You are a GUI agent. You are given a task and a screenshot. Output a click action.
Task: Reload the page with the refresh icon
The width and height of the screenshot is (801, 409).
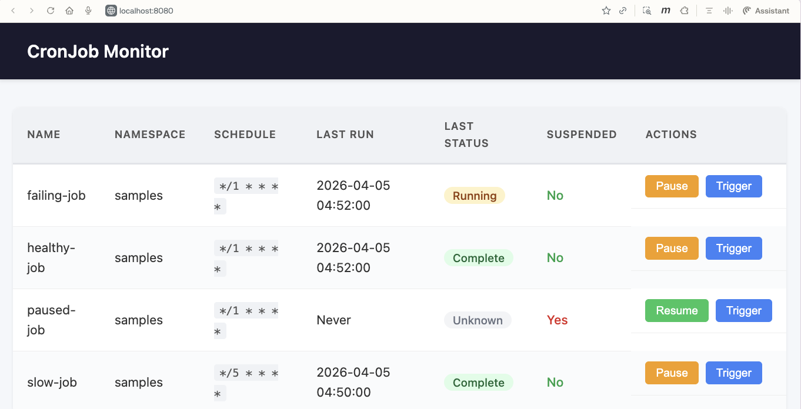pos(51,11)
